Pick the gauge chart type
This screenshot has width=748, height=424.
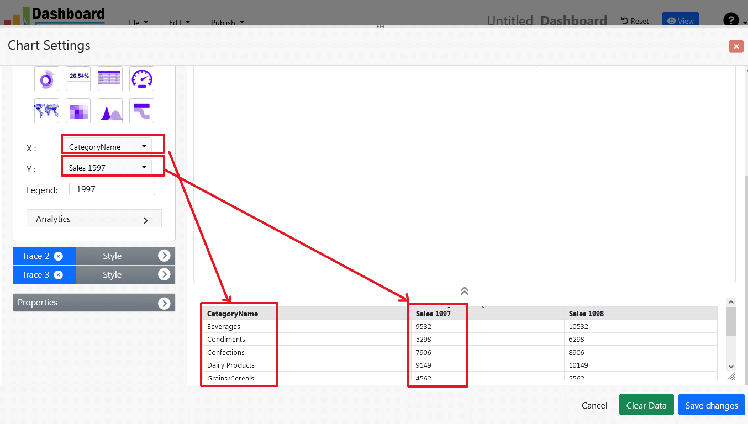click(141, 78)
